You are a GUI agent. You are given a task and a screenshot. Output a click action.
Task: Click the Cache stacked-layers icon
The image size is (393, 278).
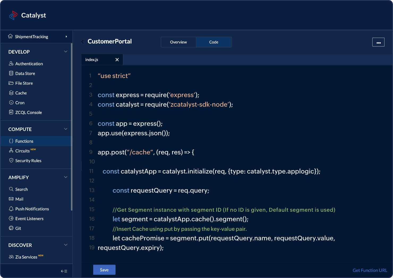[x=11, y=93]
